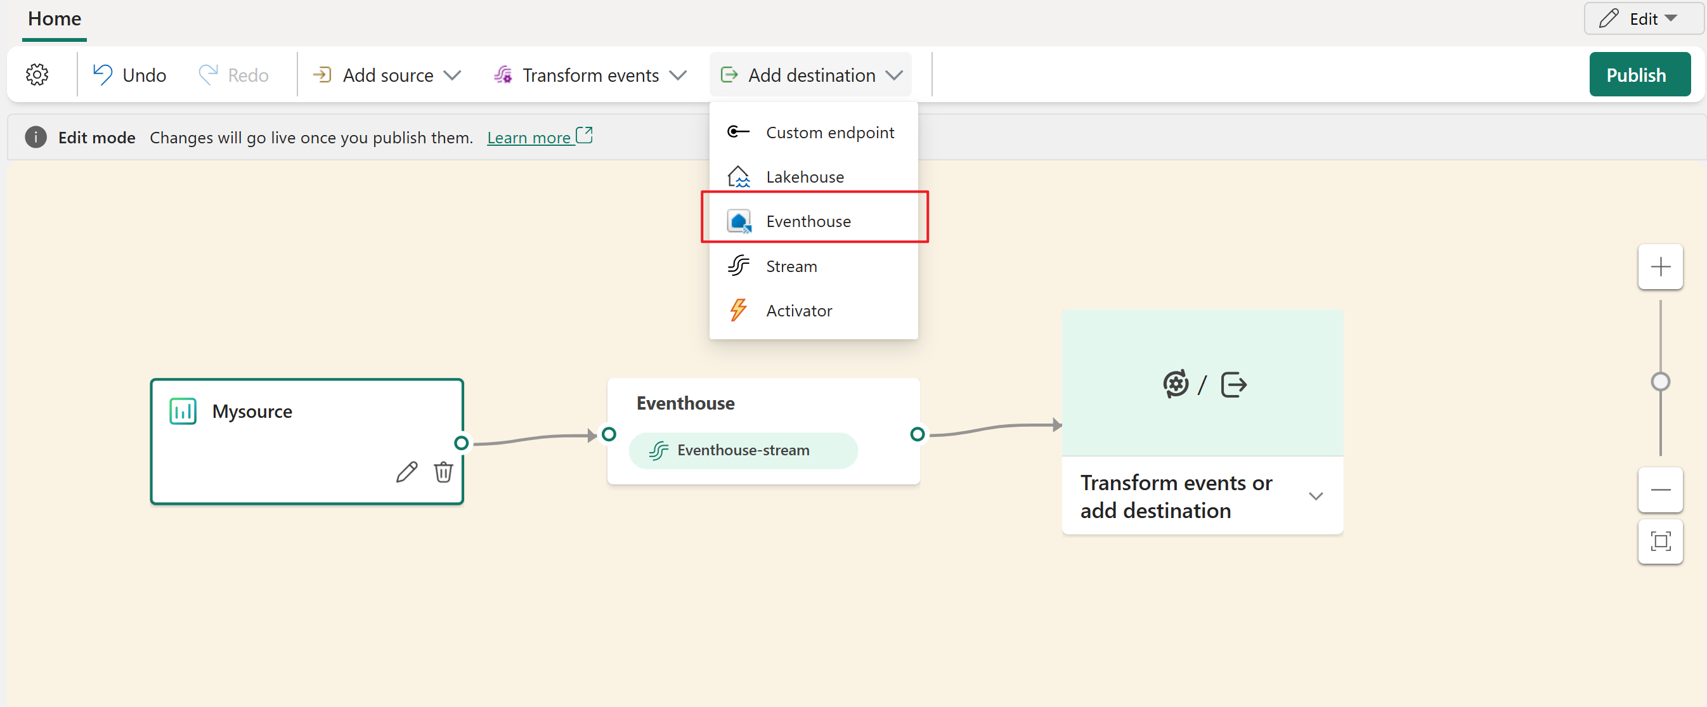Viewport: 1707px width, 707px height.
Task: Select Eventhouse from destination menu
Action: [808, 221]
